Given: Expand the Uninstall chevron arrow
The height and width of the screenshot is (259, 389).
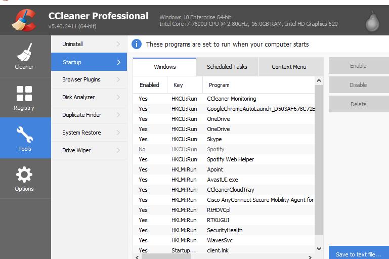Looking at the screenshot, I should (119, 44).
